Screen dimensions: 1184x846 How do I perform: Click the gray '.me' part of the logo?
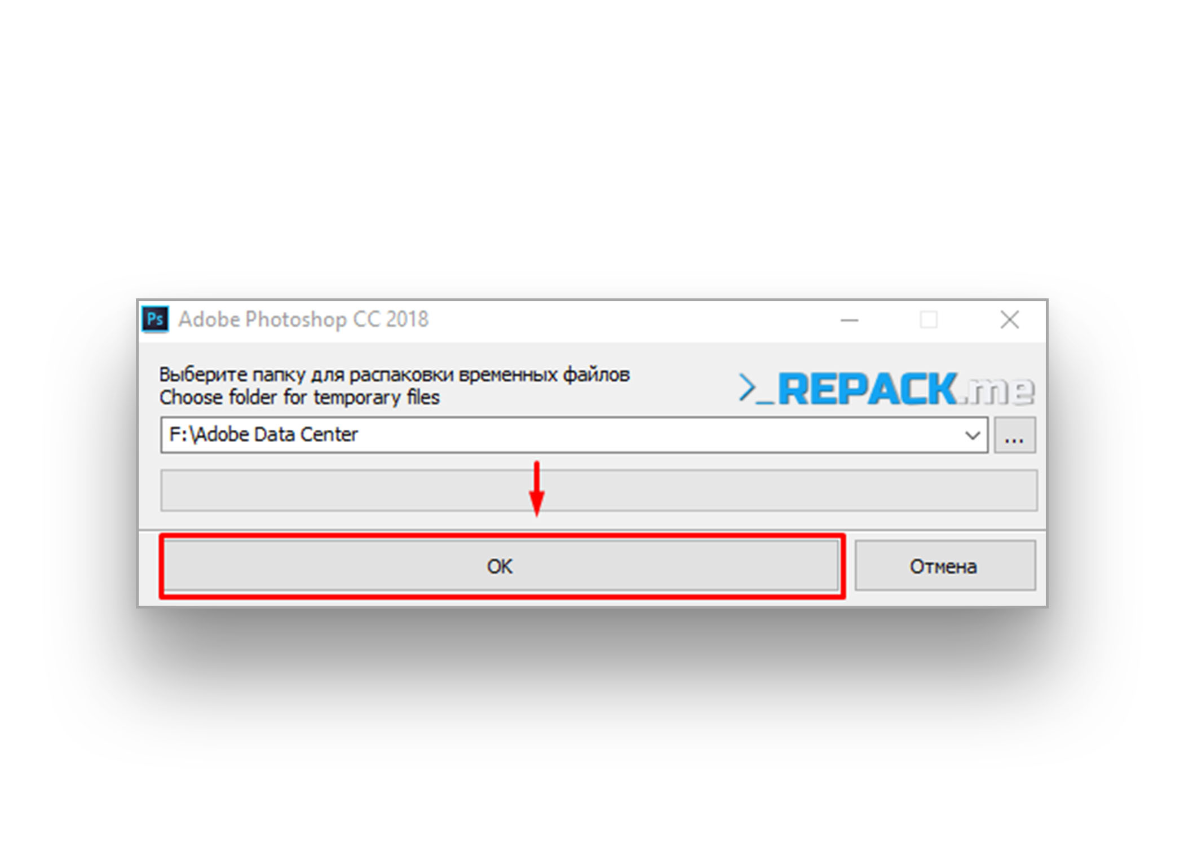[997, 390]
